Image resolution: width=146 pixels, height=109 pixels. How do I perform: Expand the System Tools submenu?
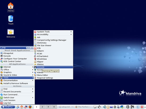click(53, 32)
